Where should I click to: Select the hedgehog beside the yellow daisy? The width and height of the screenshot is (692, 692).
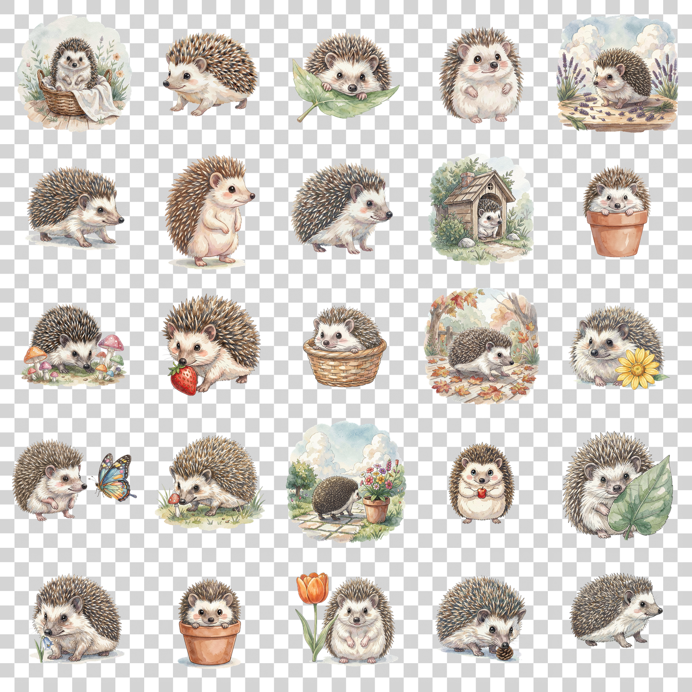pyautogui.click(x=617, y=347)
